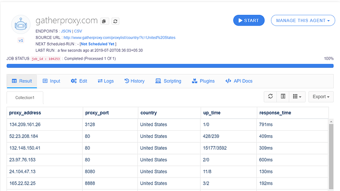Select cell 24.104.47.13

pos(45,171)
